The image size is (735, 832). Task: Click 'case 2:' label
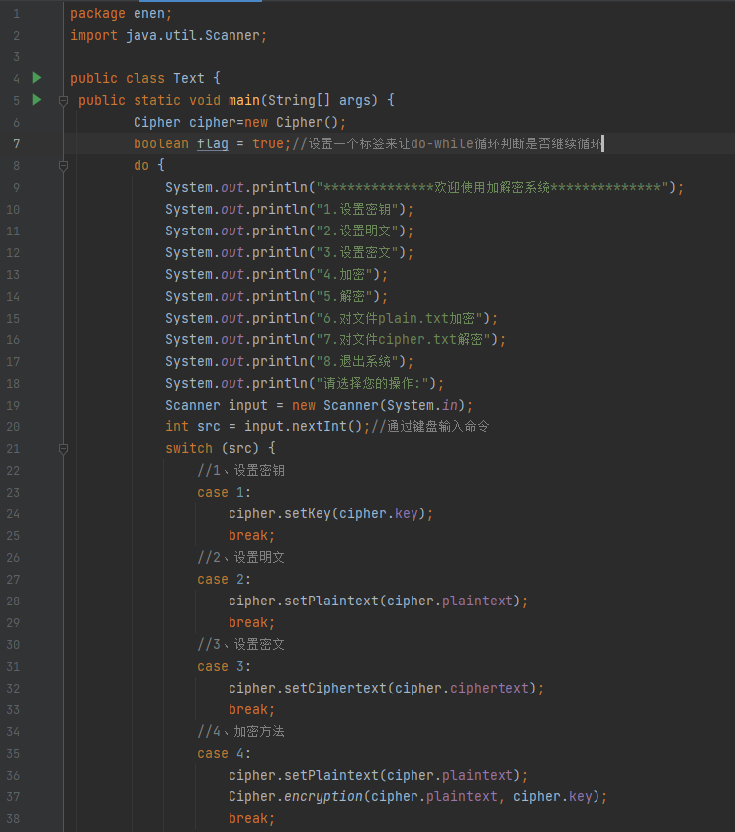224,579
